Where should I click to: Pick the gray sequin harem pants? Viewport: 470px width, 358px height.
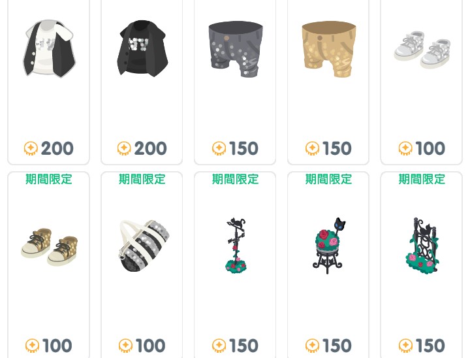(236, 49)
